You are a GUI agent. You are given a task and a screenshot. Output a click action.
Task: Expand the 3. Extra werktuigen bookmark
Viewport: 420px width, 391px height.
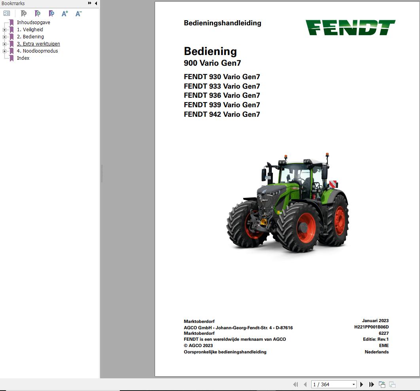click(x=4, y=44)
